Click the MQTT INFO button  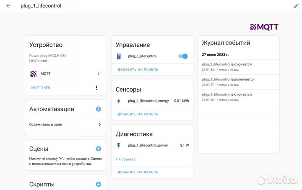(41, 87)
